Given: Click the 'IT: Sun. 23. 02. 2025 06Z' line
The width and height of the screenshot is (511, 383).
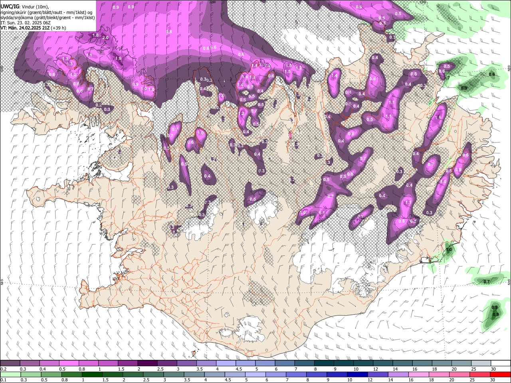Looking at the screenshot, I should pos(26,23).
